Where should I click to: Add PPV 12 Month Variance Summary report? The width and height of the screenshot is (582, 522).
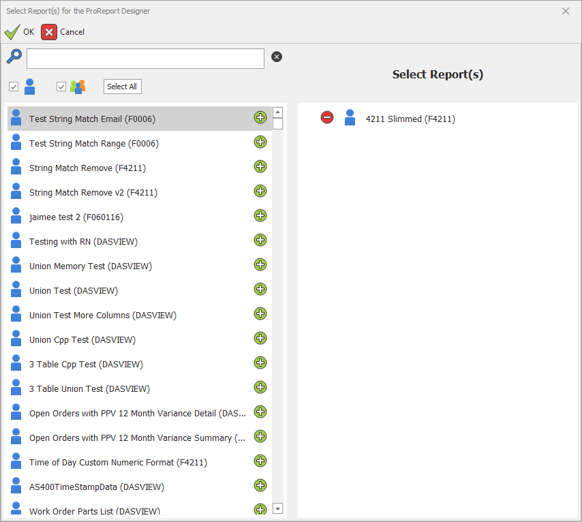coord(260,436)
